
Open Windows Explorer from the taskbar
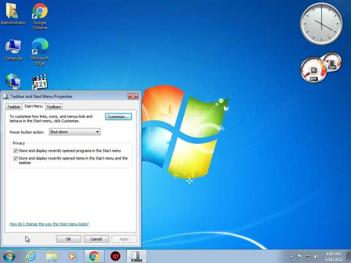tap(52, 256)
